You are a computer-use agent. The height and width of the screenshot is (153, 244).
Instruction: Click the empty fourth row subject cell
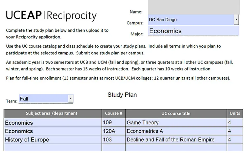[52, 148]
